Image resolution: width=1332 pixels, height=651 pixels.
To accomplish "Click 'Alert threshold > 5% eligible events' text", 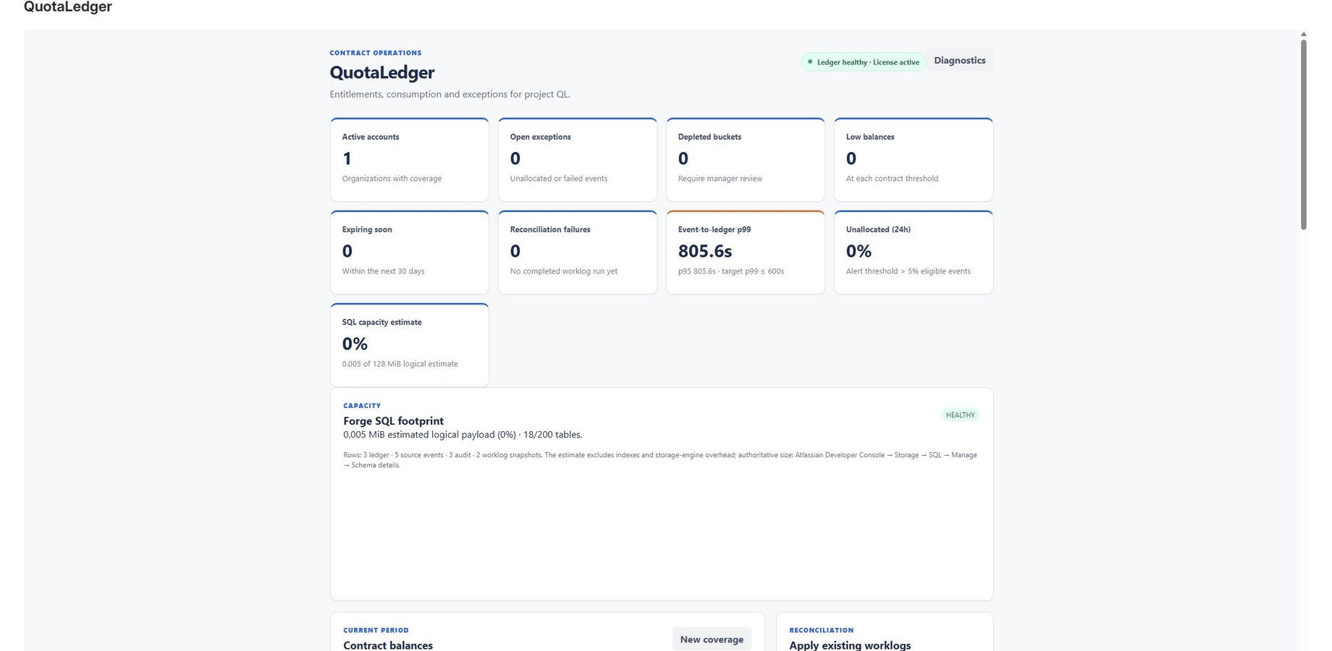I will point(909,271).
